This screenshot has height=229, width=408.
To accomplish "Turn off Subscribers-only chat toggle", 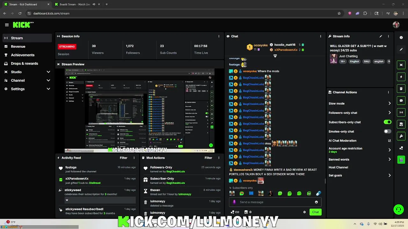I will pos(388,122).
